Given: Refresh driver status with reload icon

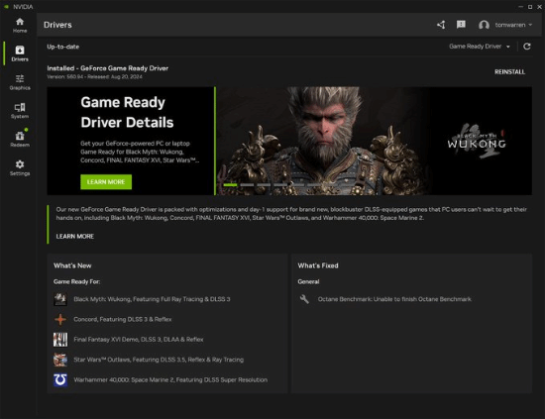Looking at the screenshot, I should [x=527, y=47].
